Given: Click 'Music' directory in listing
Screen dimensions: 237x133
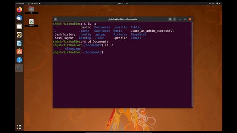Looking at the screenshot, I should click(x=118, y=31).
